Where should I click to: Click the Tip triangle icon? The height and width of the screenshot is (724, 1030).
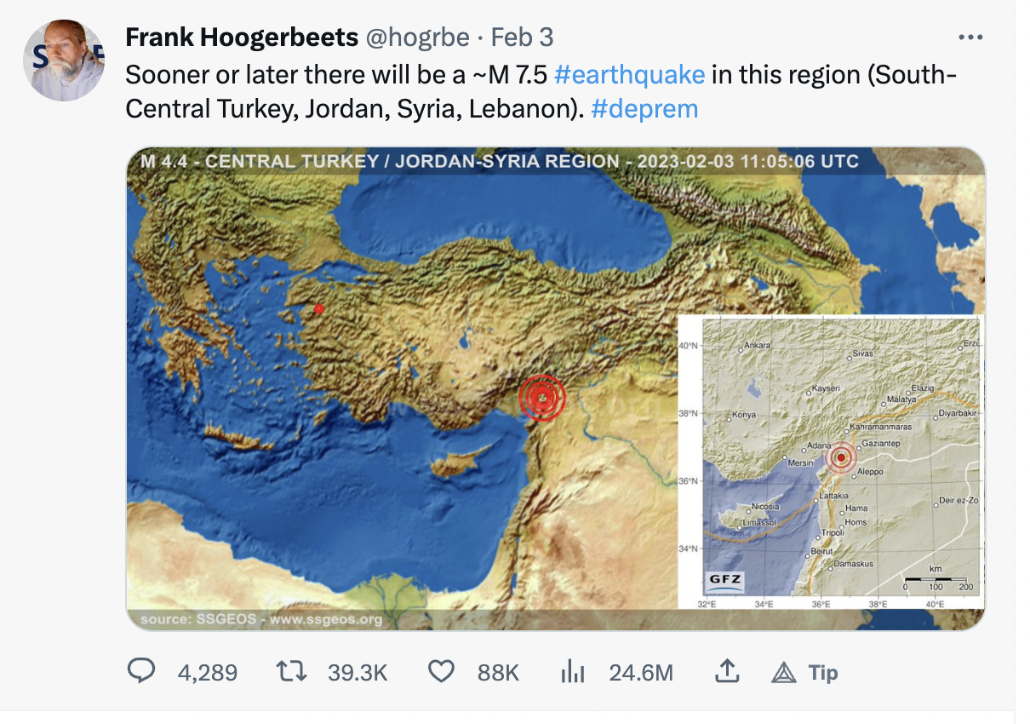tap(783, 673)
